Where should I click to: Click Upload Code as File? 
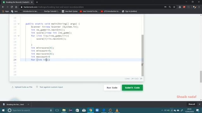click(x=22, y=87)
